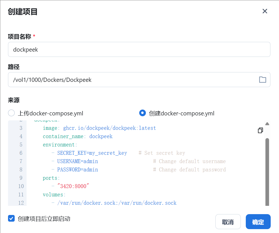Close the 创建项目 dialog
The height and width of the screenshot is (233, 279).
pyautogui.click(x=265, y=11)
